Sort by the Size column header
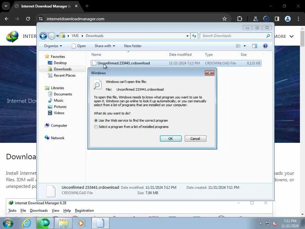This screenshot has width=305, height=229. tap(250, 55)
